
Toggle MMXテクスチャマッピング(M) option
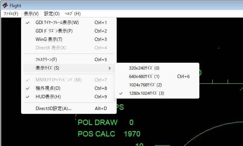pyautogui.click(x=69, y=80)
